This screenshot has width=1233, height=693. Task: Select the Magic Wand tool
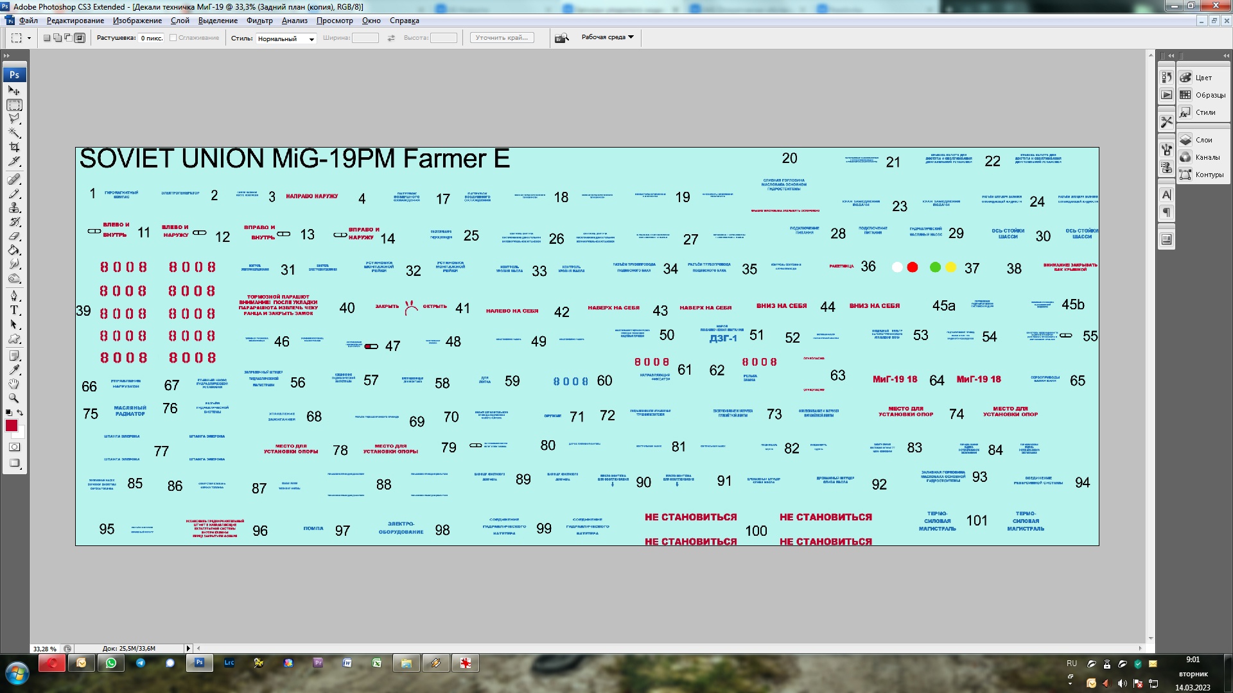tap(14, 133)
